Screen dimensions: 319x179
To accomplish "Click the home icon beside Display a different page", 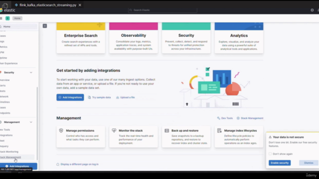I will pos(58,164).
